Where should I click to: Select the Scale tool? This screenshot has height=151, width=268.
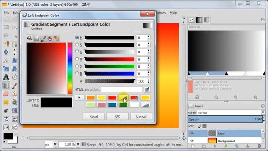pos(6,69)
